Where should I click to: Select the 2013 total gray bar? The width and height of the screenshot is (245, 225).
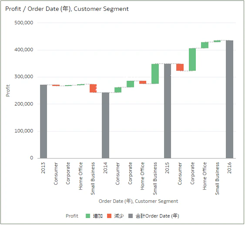click(x=44, y=122)
